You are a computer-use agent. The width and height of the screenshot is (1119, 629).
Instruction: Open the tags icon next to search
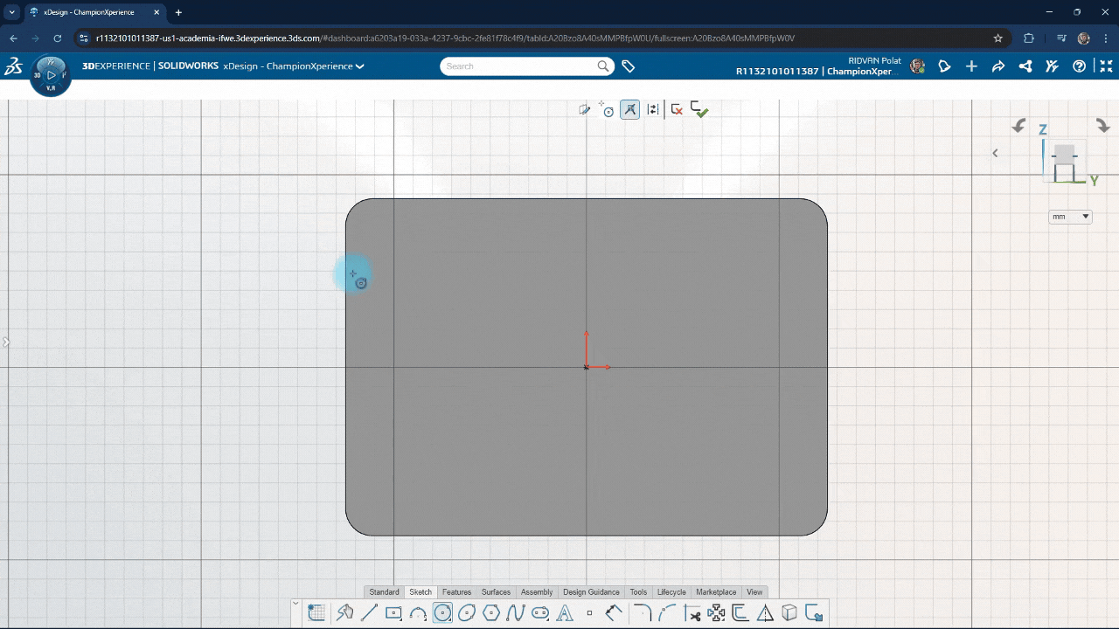(x=628, y=66)
